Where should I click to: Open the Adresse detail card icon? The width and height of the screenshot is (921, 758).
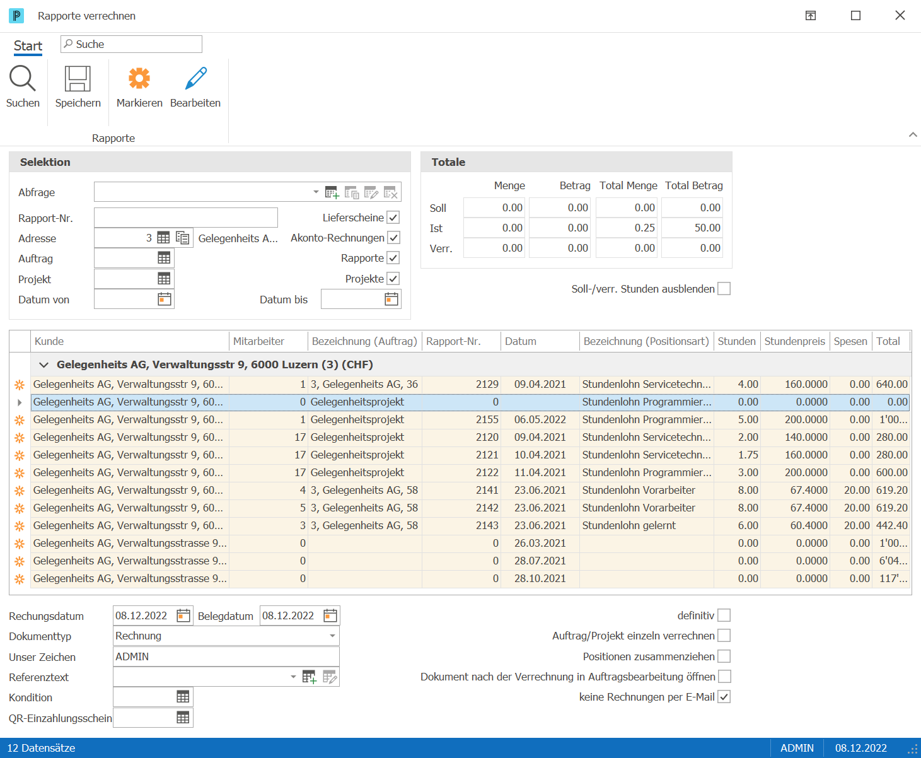point(183,238)
